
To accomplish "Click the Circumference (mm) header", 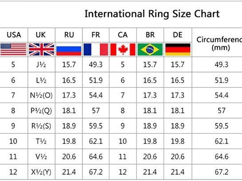I will pos(219,44).
